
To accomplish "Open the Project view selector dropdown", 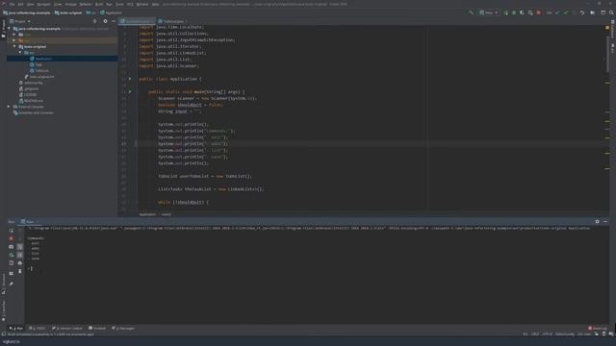I will coord(19,21).
